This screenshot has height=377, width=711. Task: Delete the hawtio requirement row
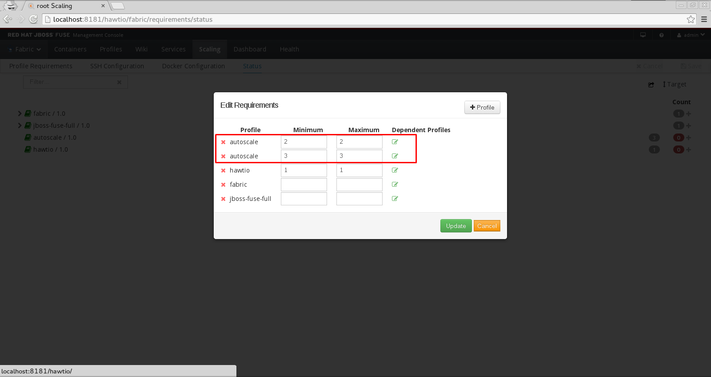(224, 170)
